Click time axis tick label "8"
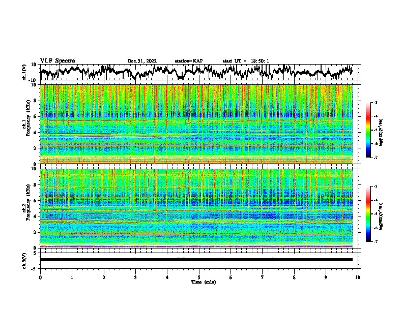 pyautogui.click(x=294, y=277)
